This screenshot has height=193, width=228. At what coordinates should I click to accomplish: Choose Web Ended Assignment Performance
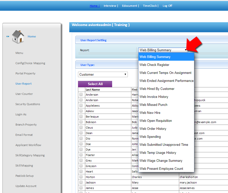[x=166, y=81]
